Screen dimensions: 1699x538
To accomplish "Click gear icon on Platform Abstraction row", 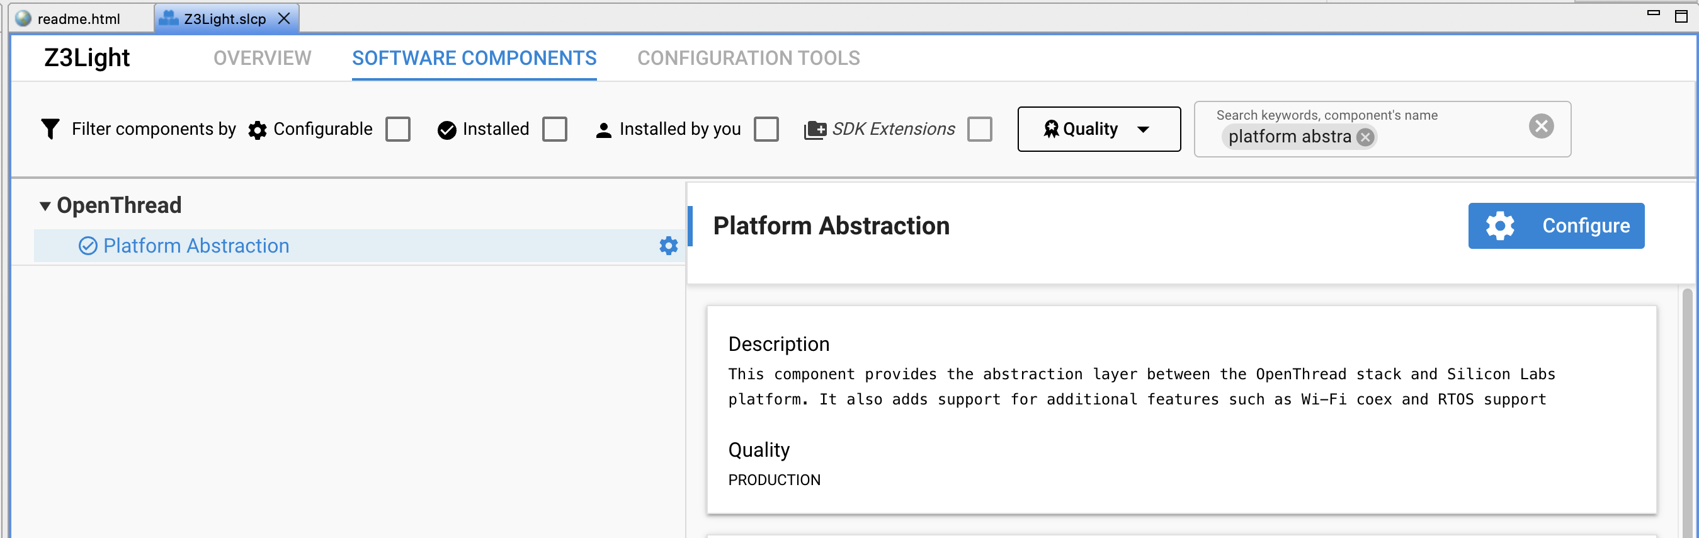I will point(668,246).
